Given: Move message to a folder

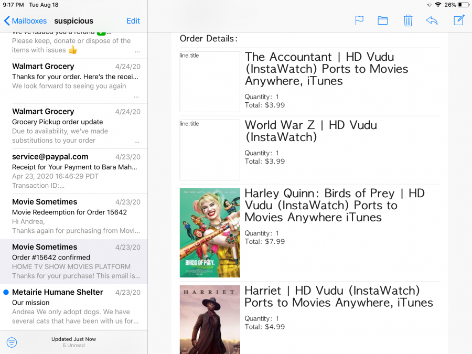Looking at the screenshot, I should (x=383, y=21).
